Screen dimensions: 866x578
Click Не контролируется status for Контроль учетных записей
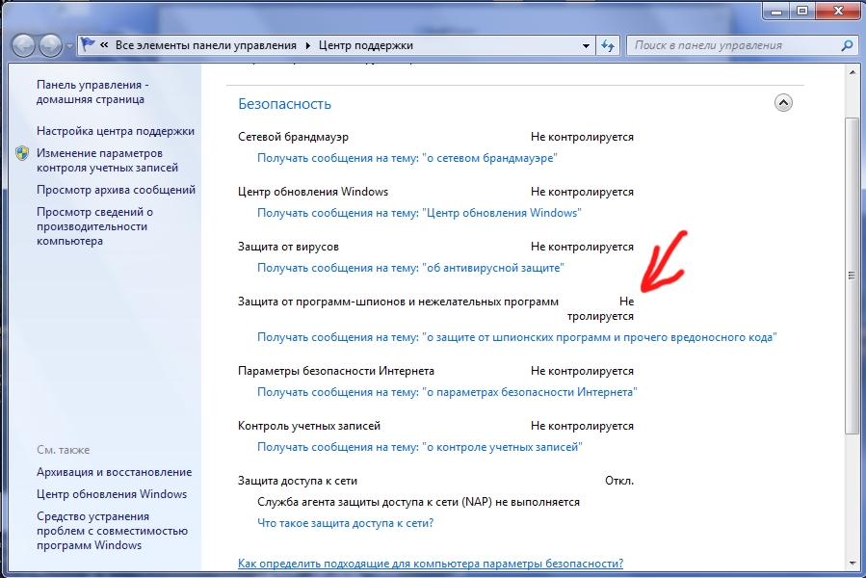coord(582,426)
